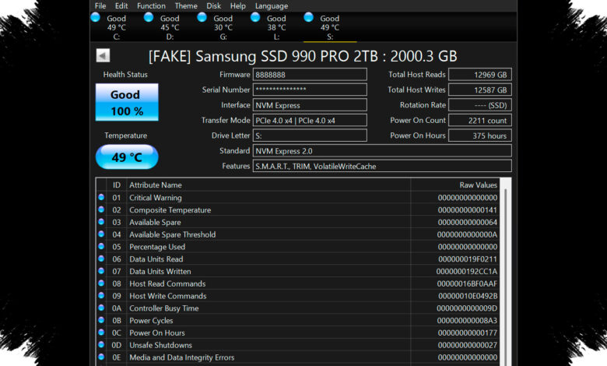The image size is (607, 366).
Task: Click the Features field with S.M.A.R.T., TRIM
Action: pyautogui.click(x=382, y=166)
